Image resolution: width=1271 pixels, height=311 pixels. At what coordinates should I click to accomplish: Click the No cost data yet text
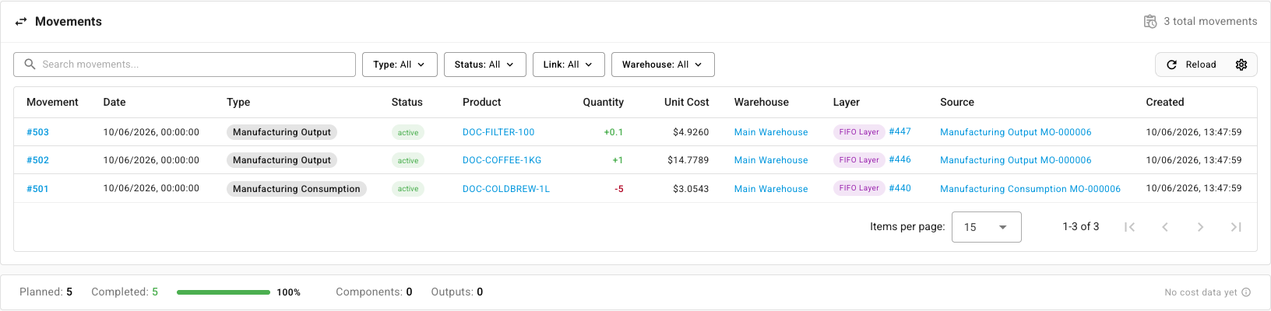1201,292
